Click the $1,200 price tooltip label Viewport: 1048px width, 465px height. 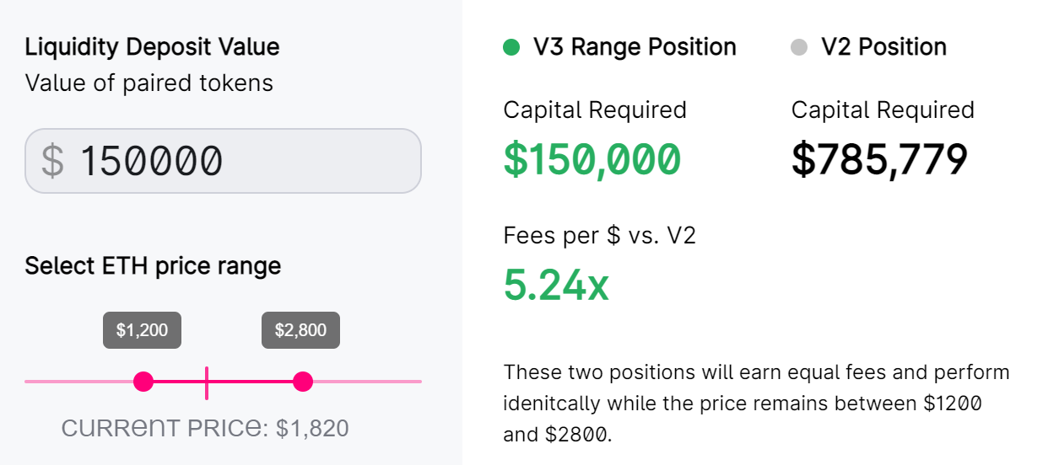[x=142, y=330]
